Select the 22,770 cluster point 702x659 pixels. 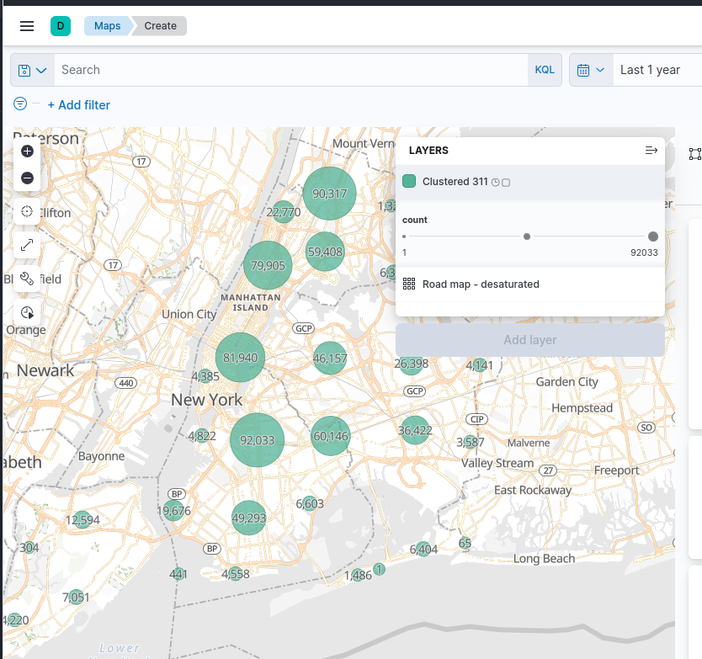click(x=284, y=212)
